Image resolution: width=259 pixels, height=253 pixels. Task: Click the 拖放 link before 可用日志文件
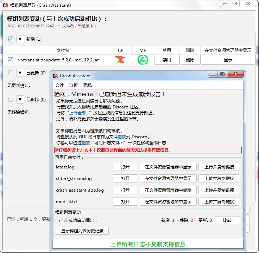[86, 143]
